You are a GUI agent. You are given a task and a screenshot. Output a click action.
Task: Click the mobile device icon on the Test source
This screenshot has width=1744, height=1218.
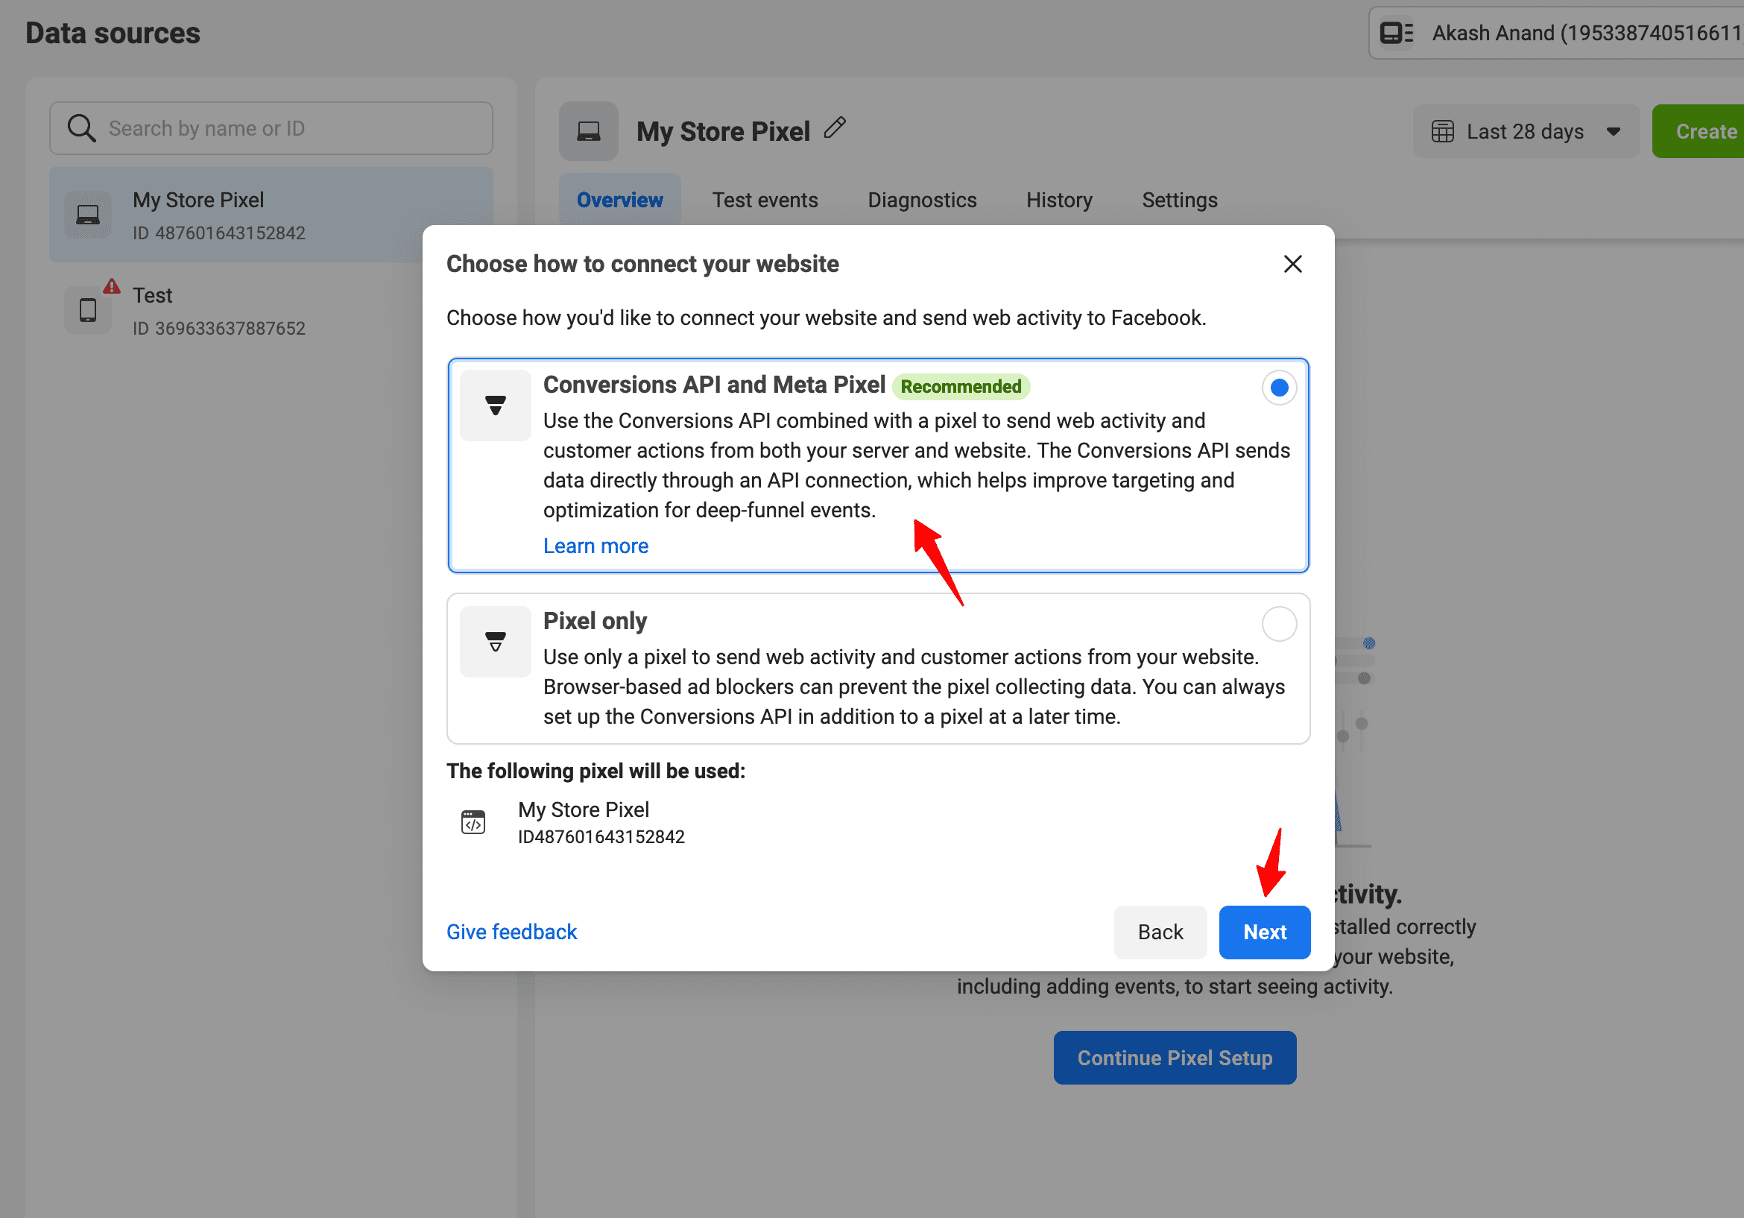pyautogui.click(x=87, y=310)
